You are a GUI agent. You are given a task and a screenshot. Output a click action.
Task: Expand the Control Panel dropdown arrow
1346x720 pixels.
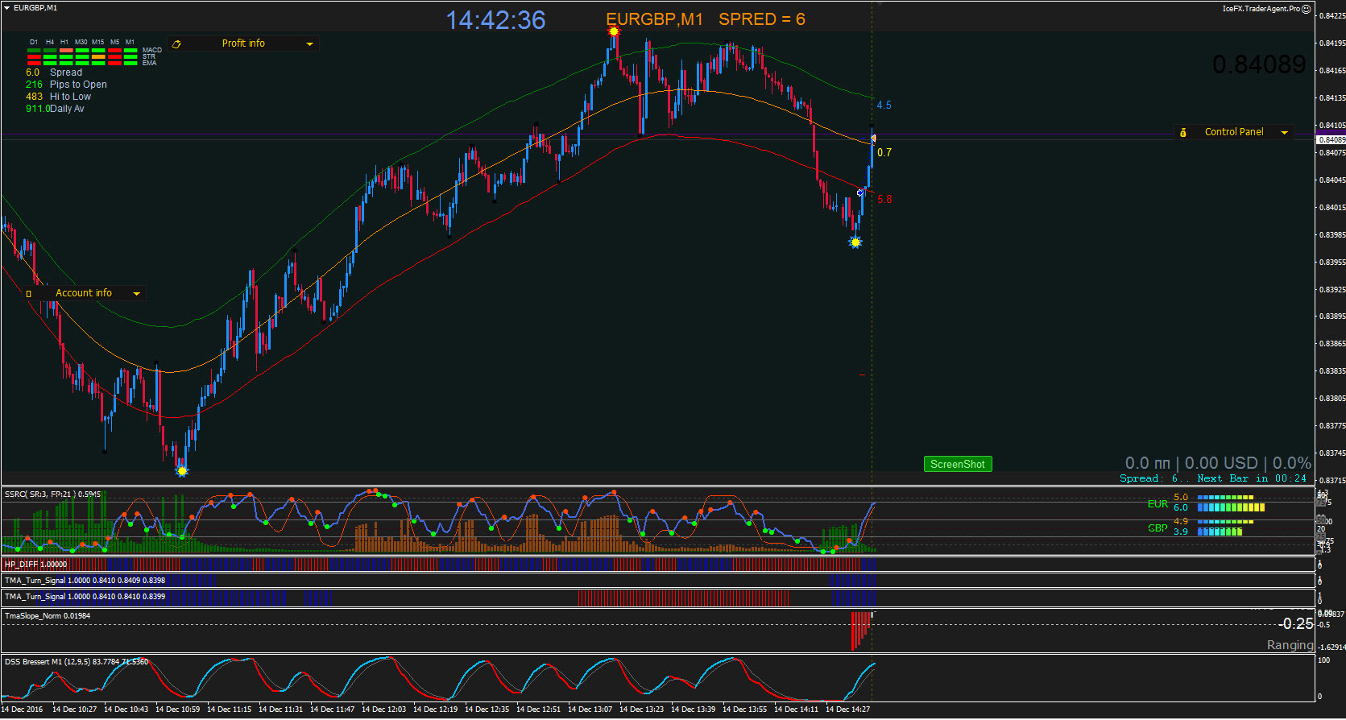[1284, 133]
